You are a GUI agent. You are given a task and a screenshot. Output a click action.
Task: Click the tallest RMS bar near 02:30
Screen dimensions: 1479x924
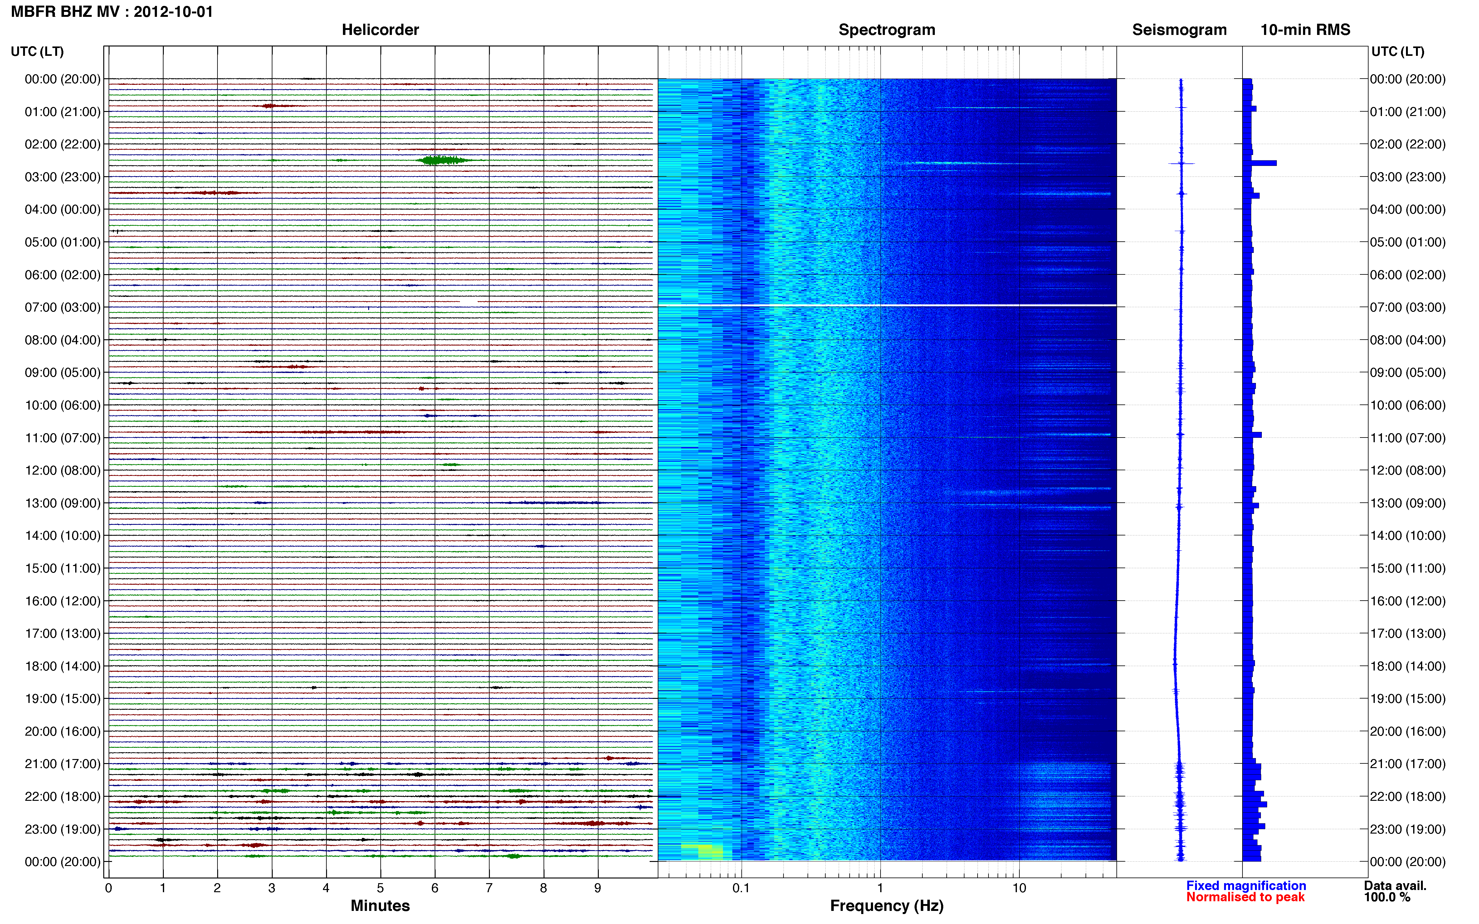point(1260,163)
